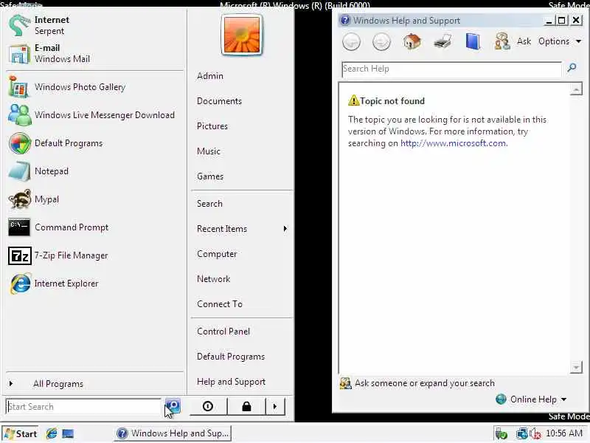Open Control Panel from Start menu

coord(223,332)
